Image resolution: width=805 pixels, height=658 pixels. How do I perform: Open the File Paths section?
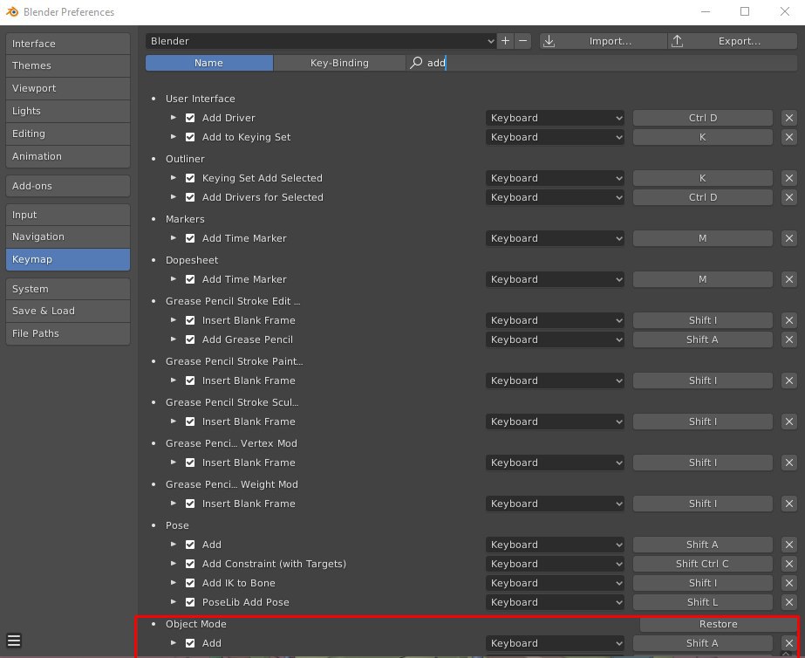point(68,333)
